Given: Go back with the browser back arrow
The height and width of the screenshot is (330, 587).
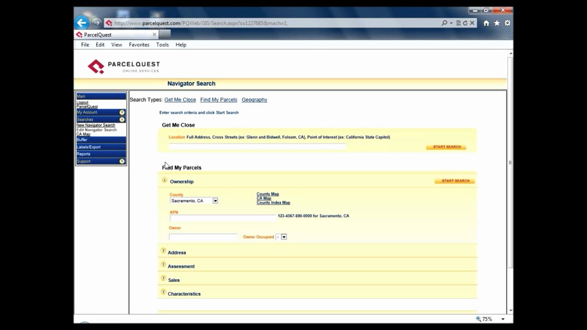Looking at the screenshot, I should [82, 22].
